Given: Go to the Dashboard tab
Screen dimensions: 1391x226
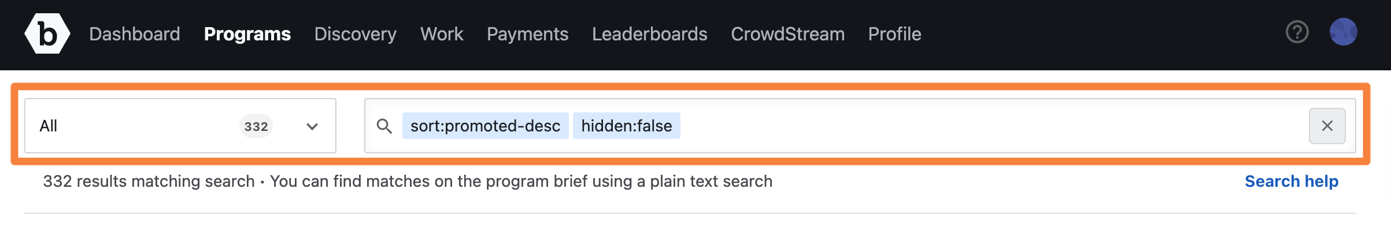Looking at the screenshot, I should pos(135,34).
